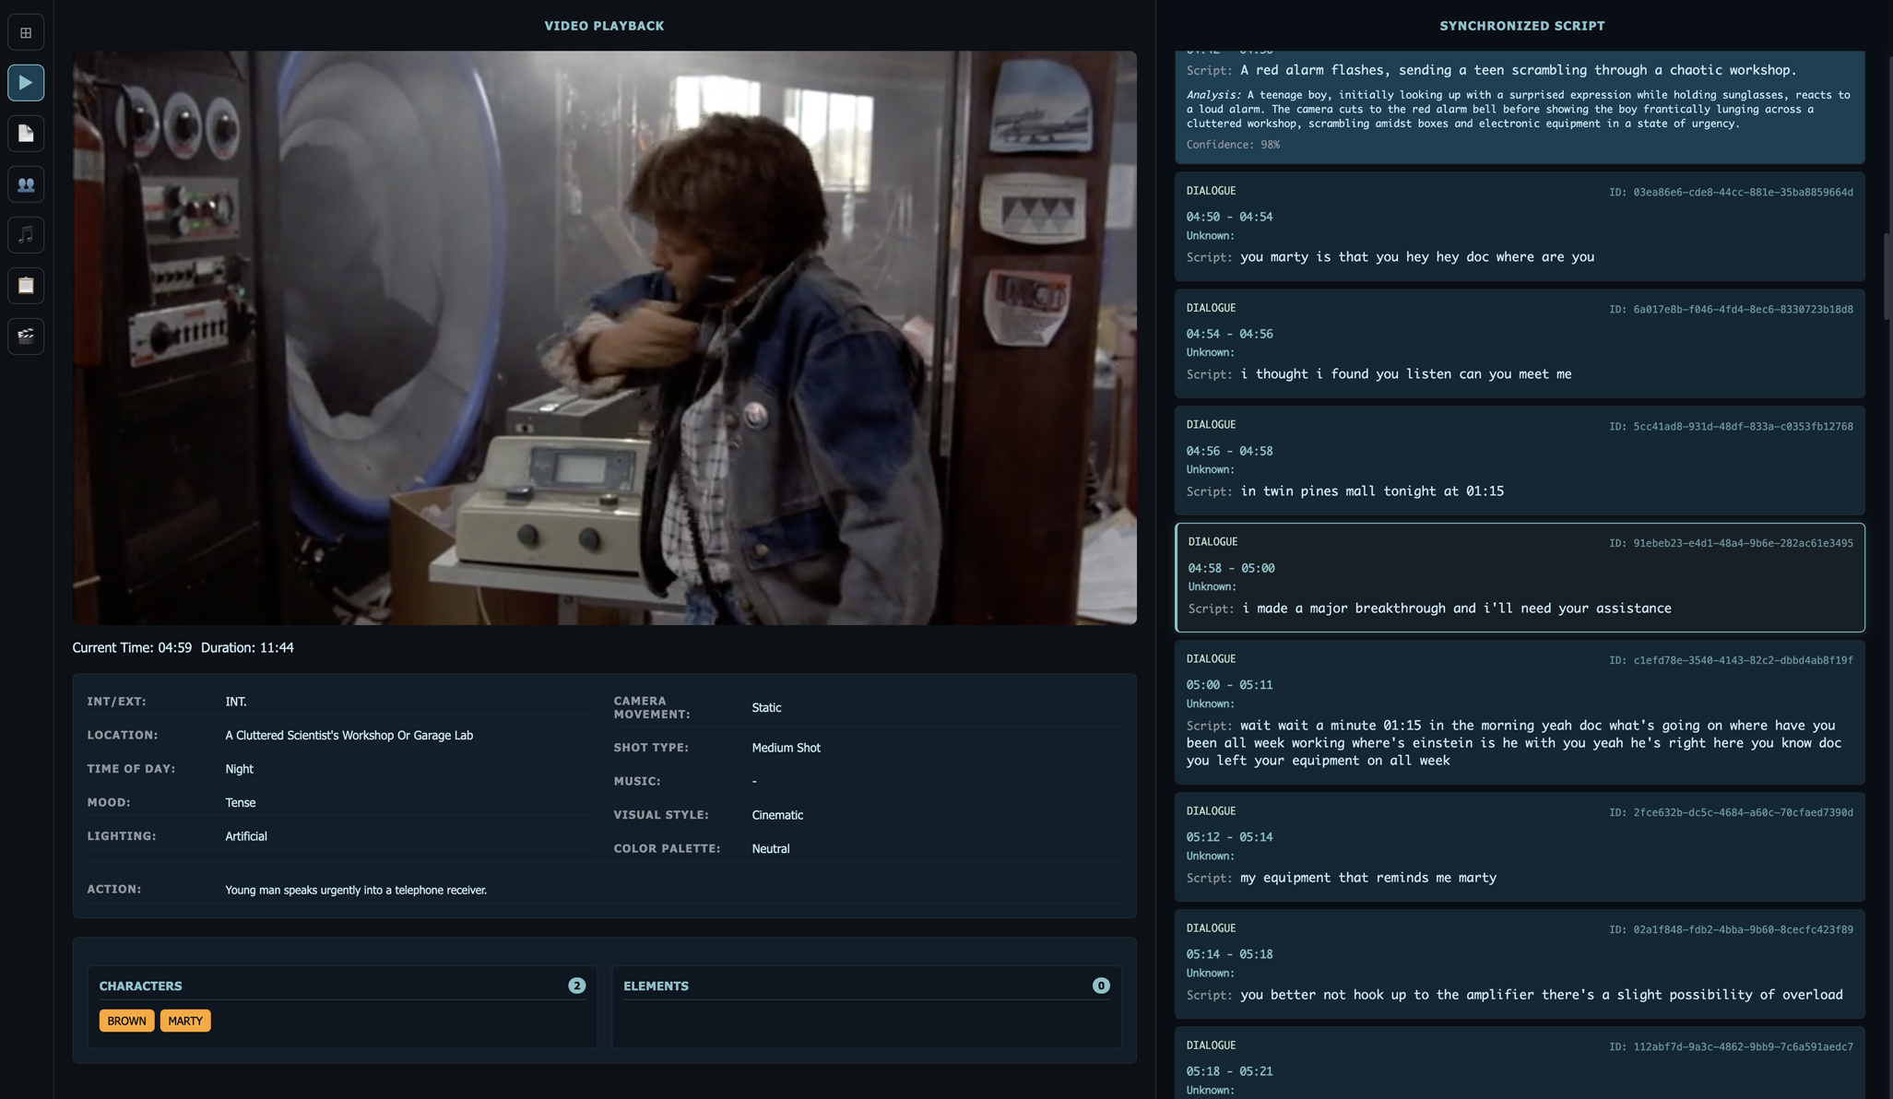Click the red alarm scene analysis card
The image size is (1893, 1099).
1519,106
